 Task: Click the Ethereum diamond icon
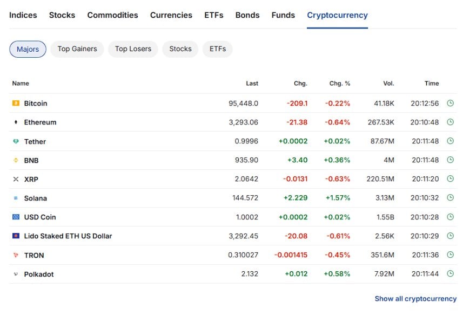coord(16,122)
